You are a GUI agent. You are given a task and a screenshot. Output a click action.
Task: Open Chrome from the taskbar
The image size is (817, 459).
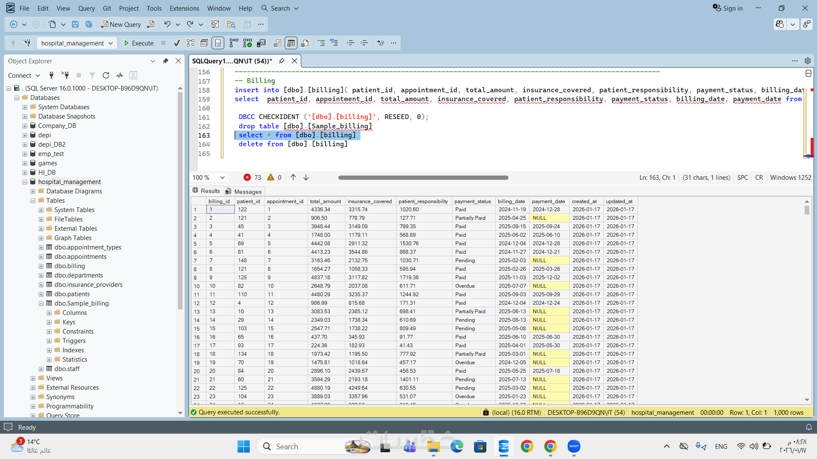pyautogui.click(x=527, y=446)
